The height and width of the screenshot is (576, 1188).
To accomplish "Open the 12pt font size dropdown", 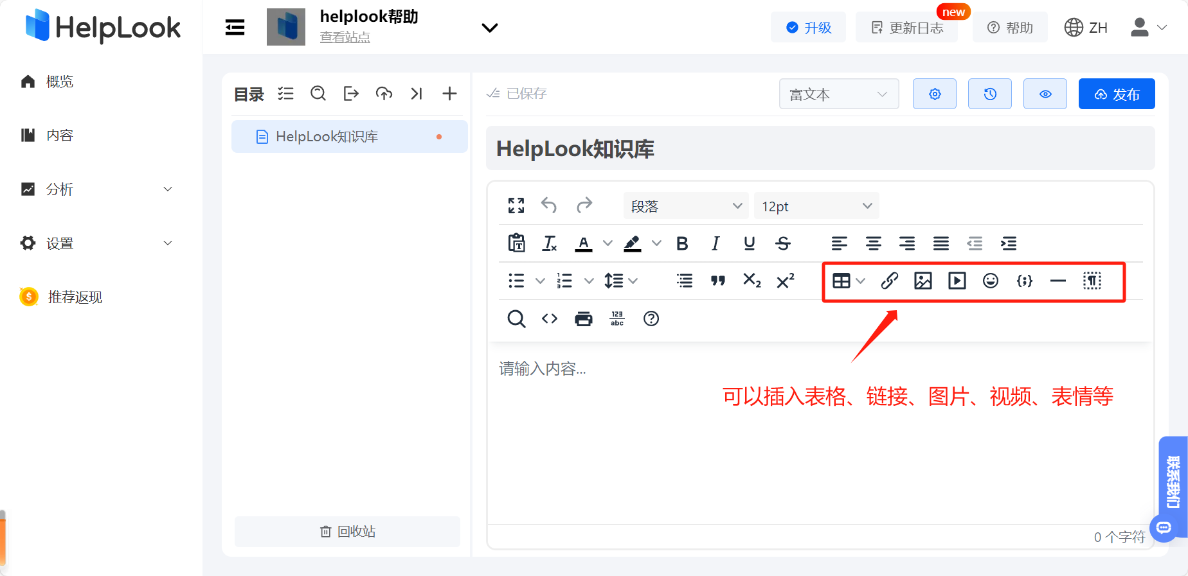I will (x=816, y=206).
